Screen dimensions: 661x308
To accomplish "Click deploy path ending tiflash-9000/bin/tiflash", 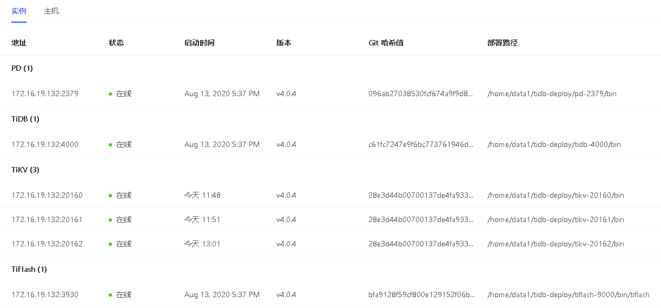I will coord(568,294).
